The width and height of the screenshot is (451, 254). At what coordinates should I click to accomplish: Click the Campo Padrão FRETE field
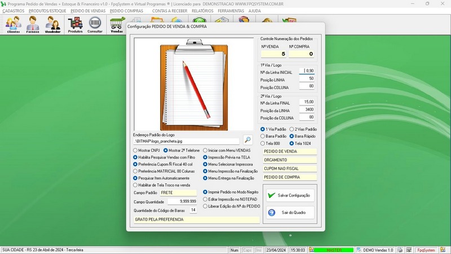178,192
